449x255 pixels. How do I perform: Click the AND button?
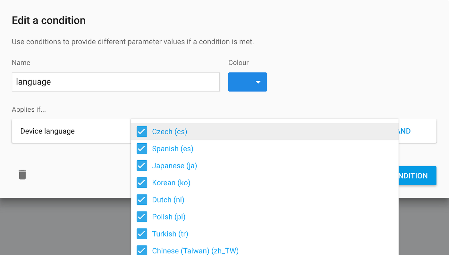pyautogui.click(x=404, y=131)
